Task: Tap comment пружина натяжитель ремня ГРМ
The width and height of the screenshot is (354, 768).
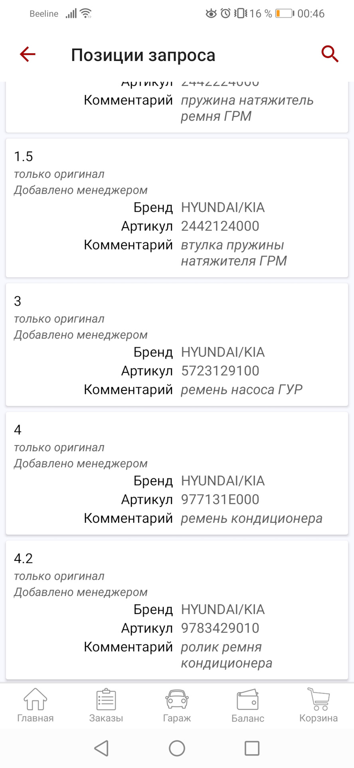Action: [247, 108]
